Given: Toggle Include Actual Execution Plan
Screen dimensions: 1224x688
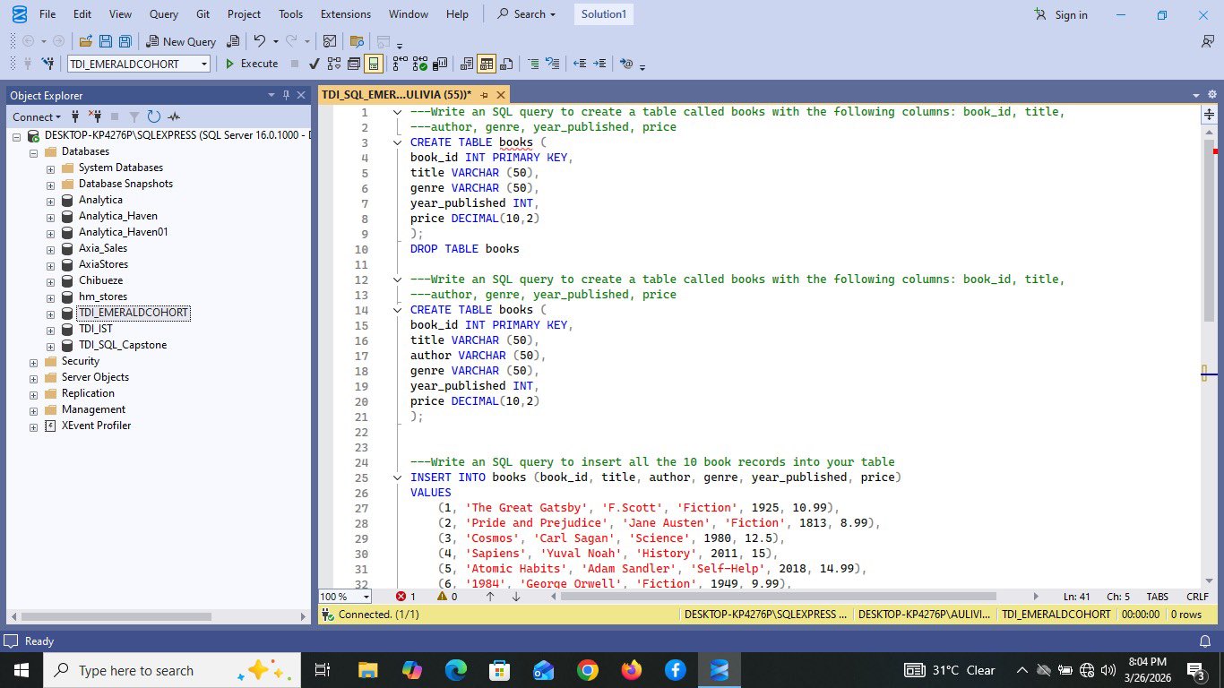Looking at the screenshot, I should [x=400, y=64].
